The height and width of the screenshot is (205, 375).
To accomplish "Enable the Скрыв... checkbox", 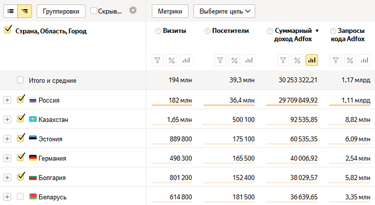I will [x=93, y=11].
